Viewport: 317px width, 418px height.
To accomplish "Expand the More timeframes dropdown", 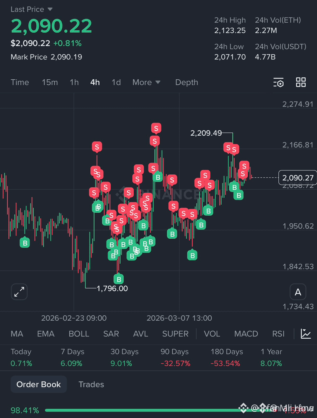I will [x=146, y=82].
